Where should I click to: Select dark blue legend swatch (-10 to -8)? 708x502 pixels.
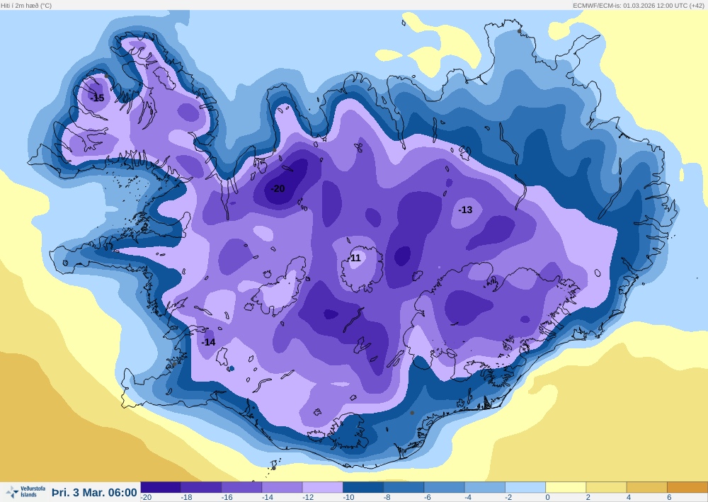[x=363, y=487]
